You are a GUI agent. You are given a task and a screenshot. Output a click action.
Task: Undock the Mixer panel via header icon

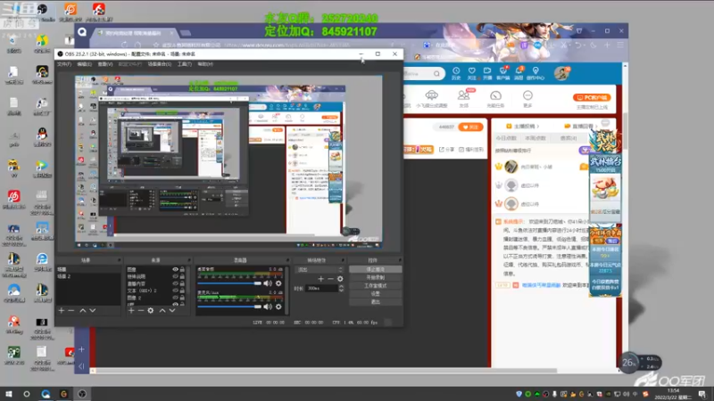(x=287, y=260)
